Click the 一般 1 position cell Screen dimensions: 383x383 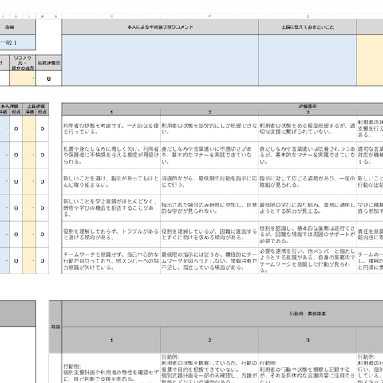[18, 42]
